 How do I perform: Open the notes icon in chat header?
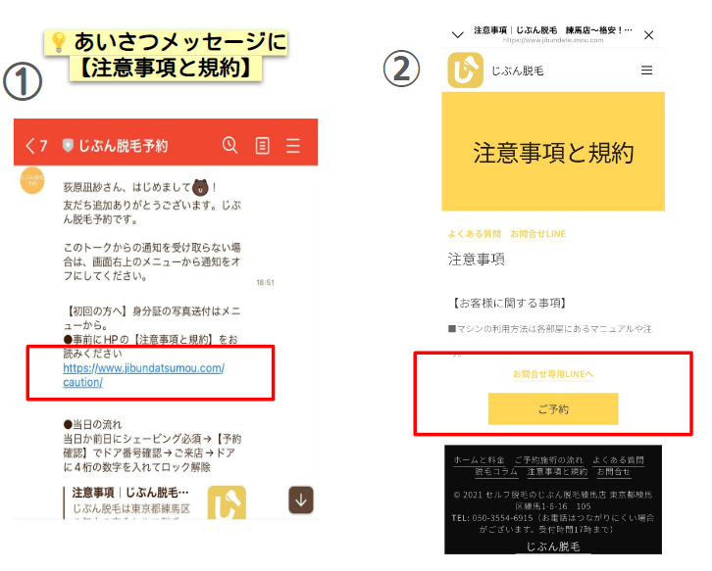[x=263, y=146]
